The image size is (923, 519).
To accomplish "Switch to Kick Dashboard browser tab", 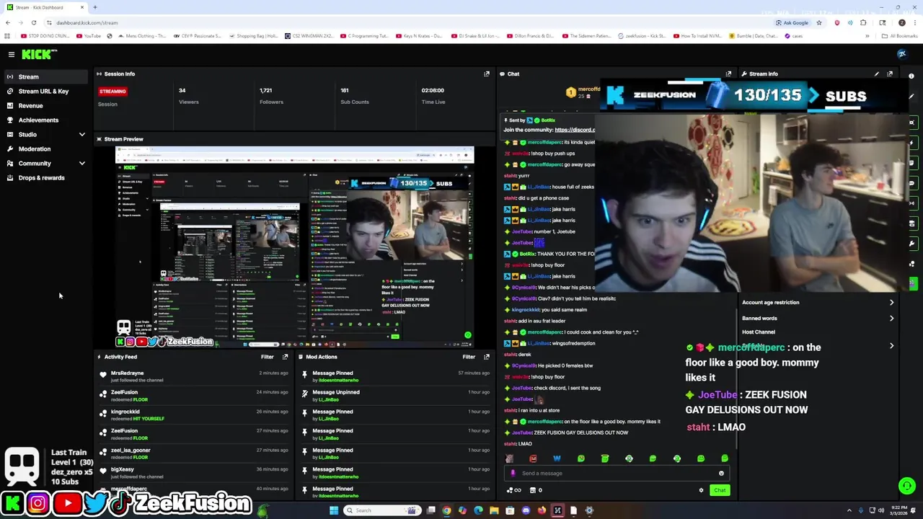I will [45, 7].
